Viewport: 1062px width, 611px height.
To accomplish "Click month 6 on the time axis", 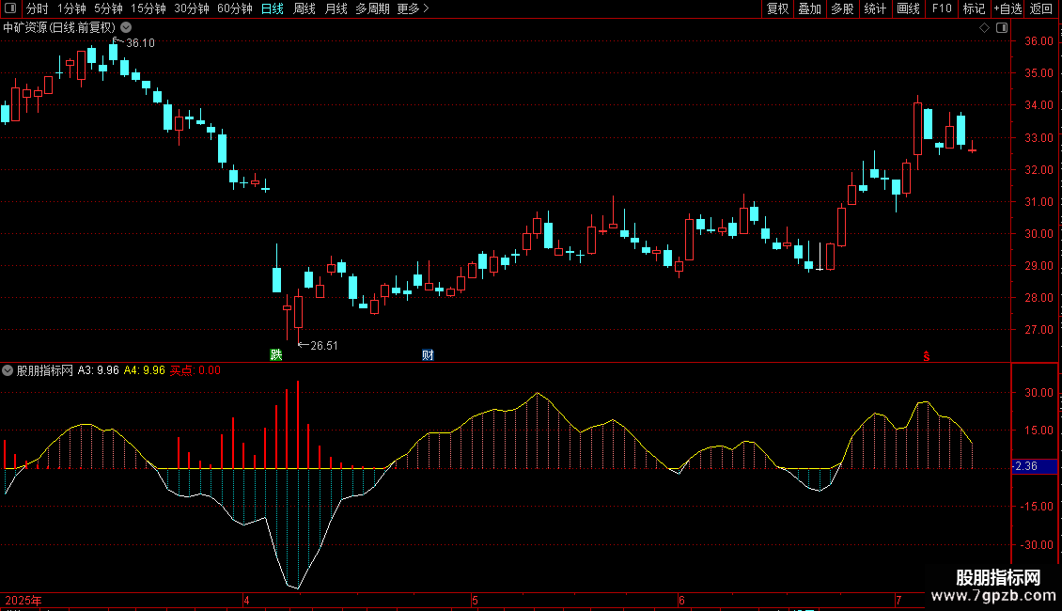I will [x=681, y=600].
